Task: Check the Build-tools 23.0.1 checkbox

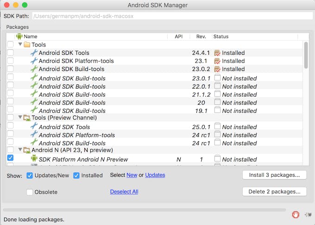Action: pos(10,77)
